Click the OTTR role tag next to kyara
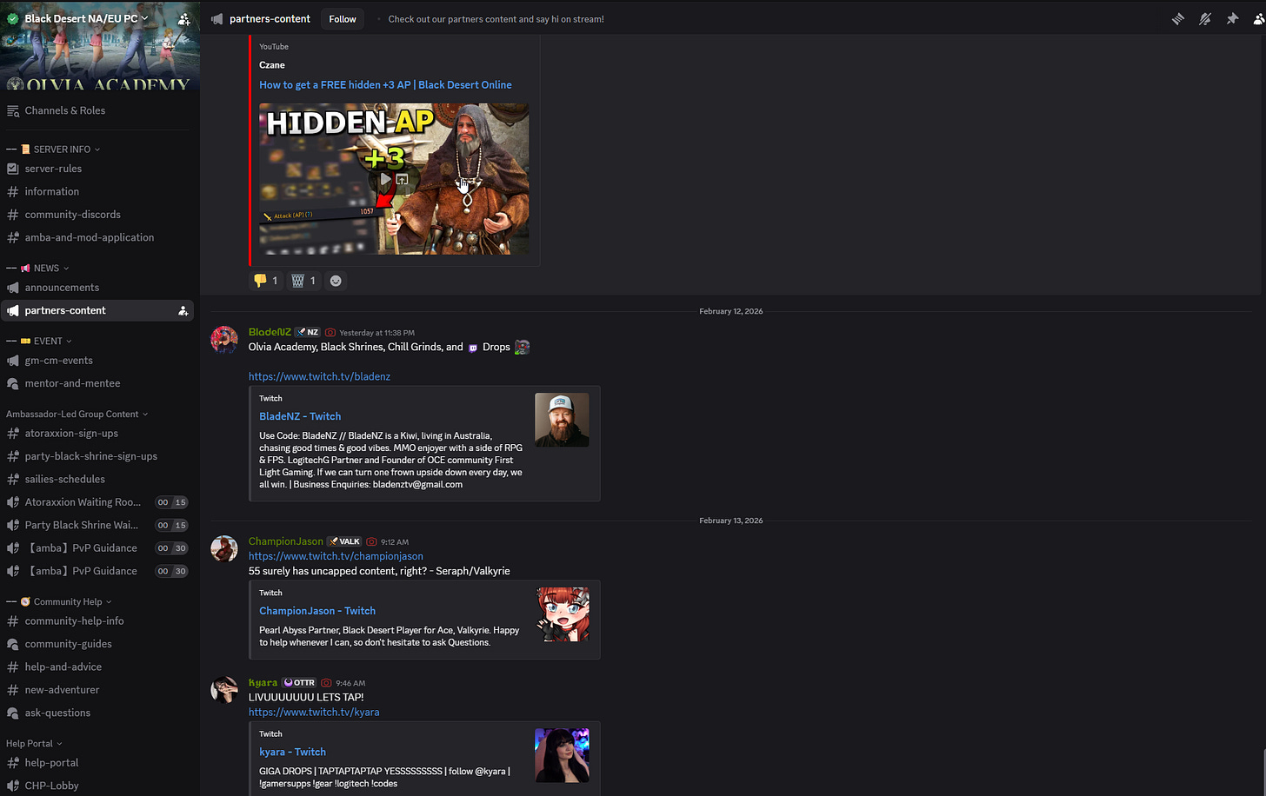The image size is (1266, 796). (300, 683)
